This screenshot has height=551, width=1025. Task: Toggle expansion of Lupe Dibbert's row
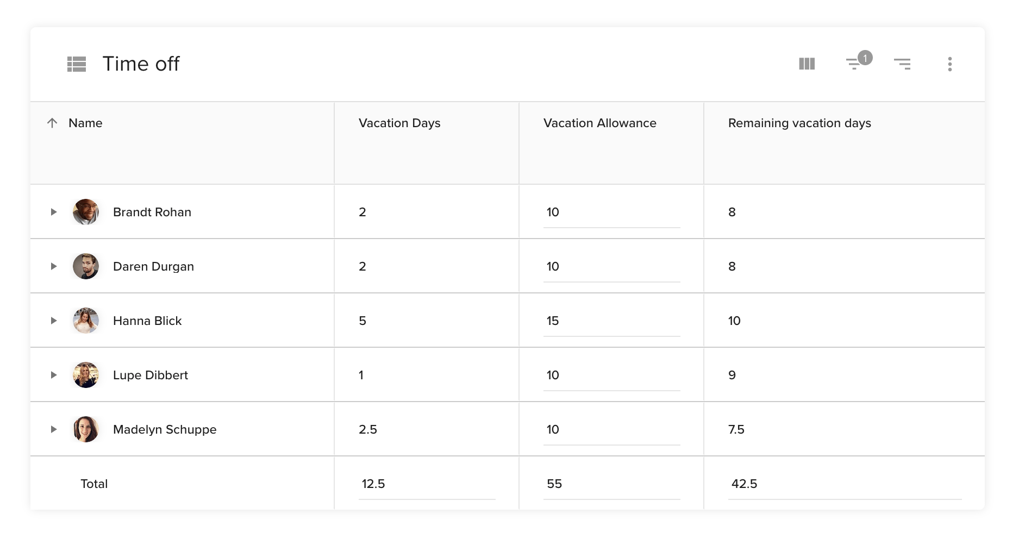[53, 374]
